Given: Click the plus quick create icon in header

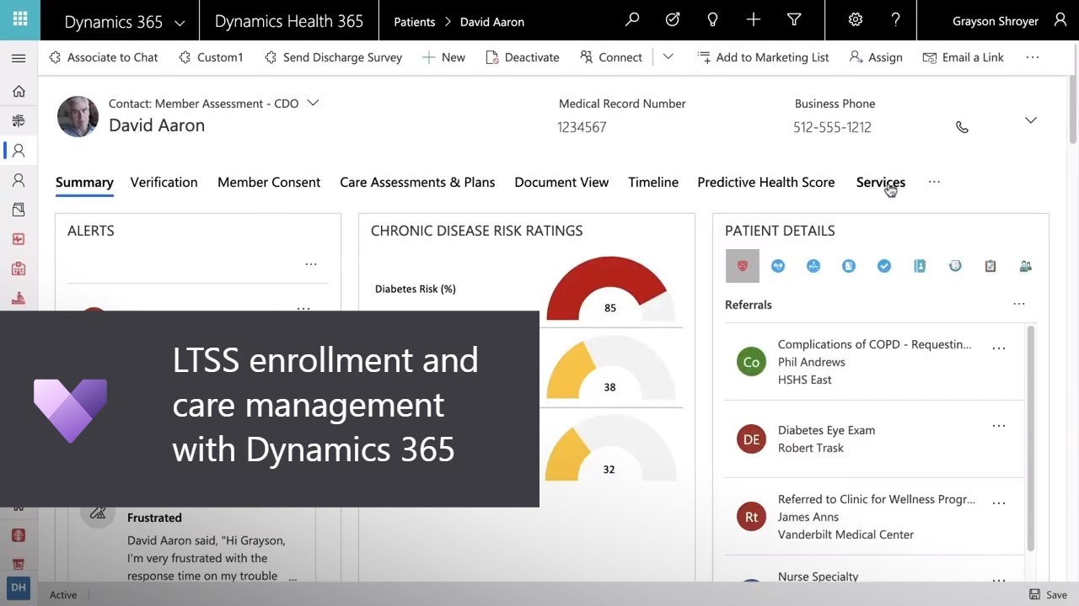Looking at the screenshot, I should pyautogui.click(x=754, y=20).
